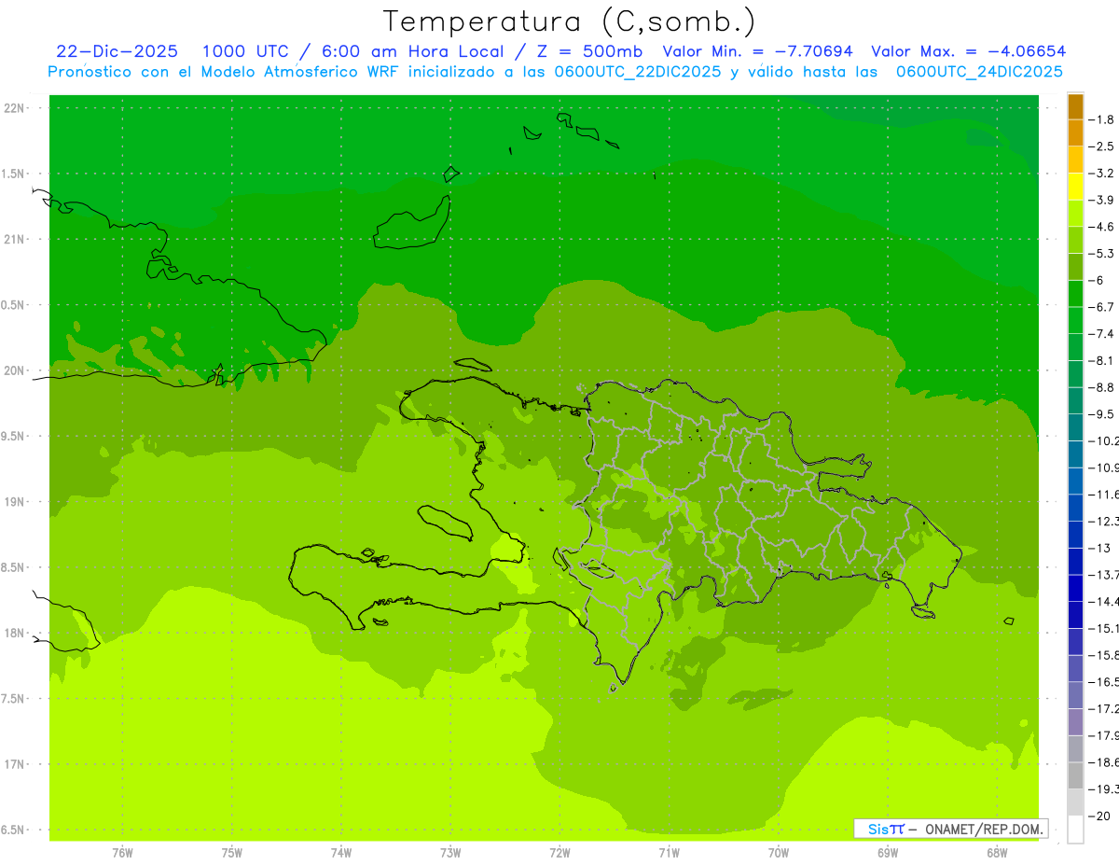1119x865 pixels.
Task: Select the forecast date "22-Dic-2025"
Action: pos(117,51)
